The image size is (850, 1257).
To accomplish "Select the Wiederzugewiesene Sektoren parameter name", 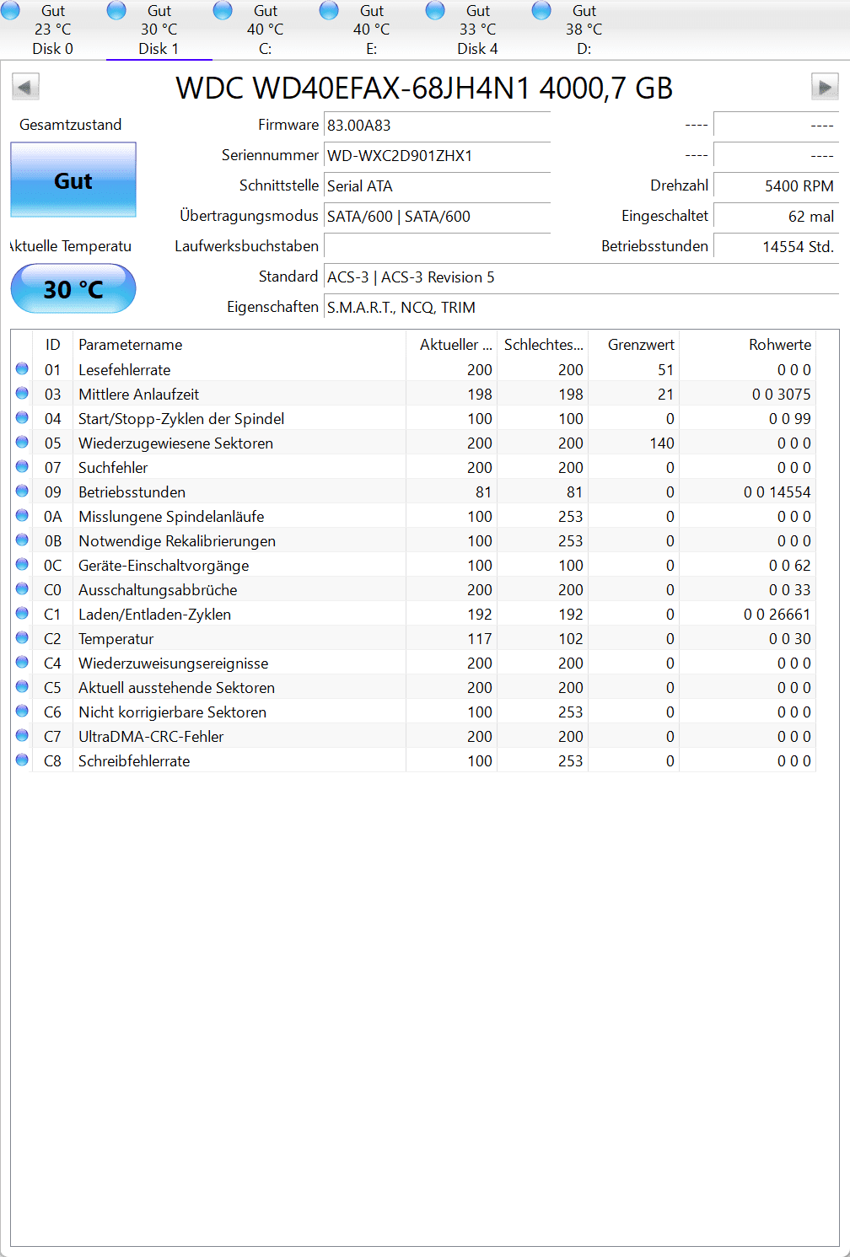I will pos(175,443).
